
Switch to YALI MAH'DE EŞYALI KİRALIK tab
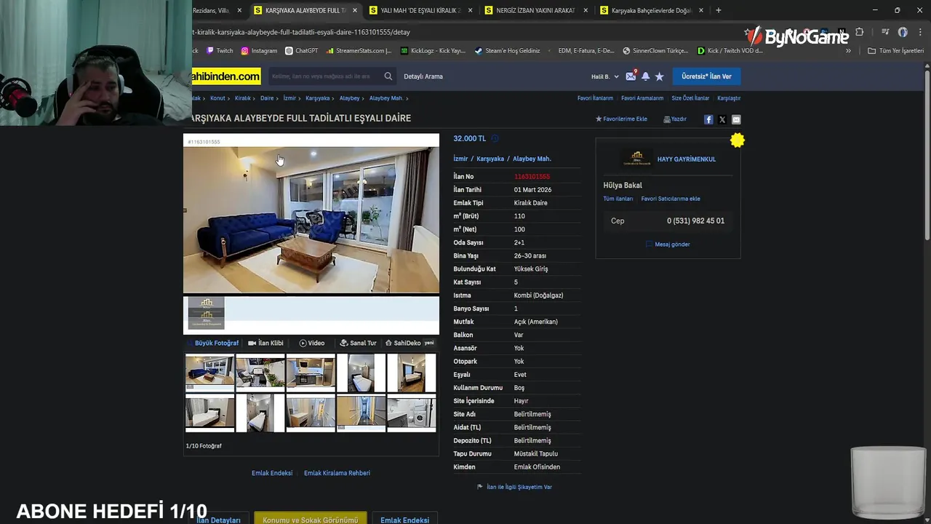click(x=420, y=10)
